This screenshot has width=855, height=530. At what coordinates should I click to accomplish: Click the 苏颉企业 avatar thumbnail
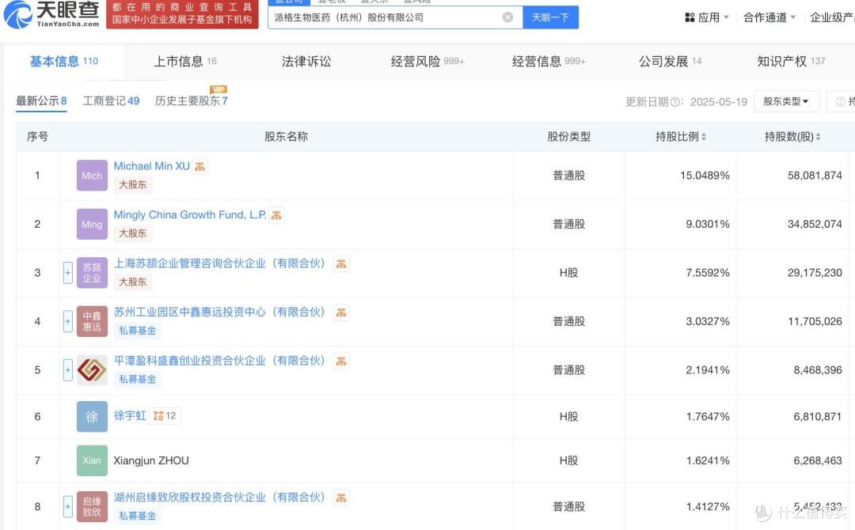[92, 273]
